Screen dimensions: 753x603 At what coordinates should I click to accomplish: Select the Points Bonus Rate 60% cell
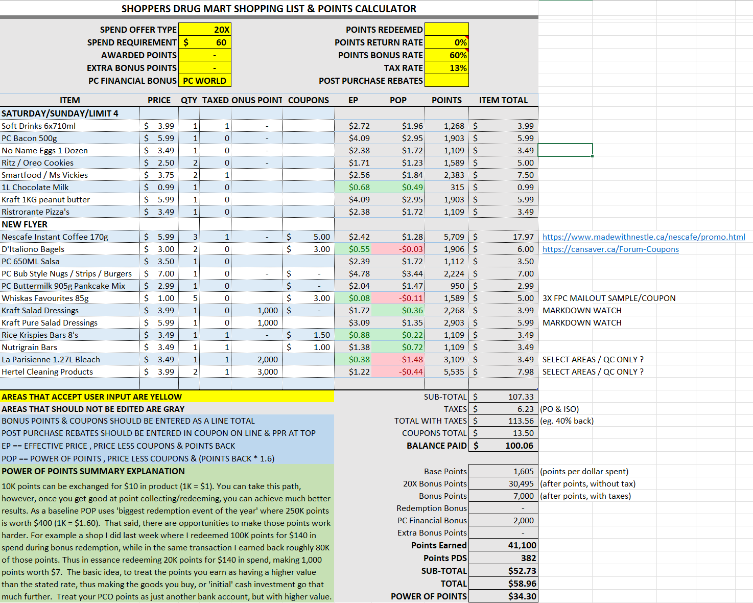[x=446, y=55]
